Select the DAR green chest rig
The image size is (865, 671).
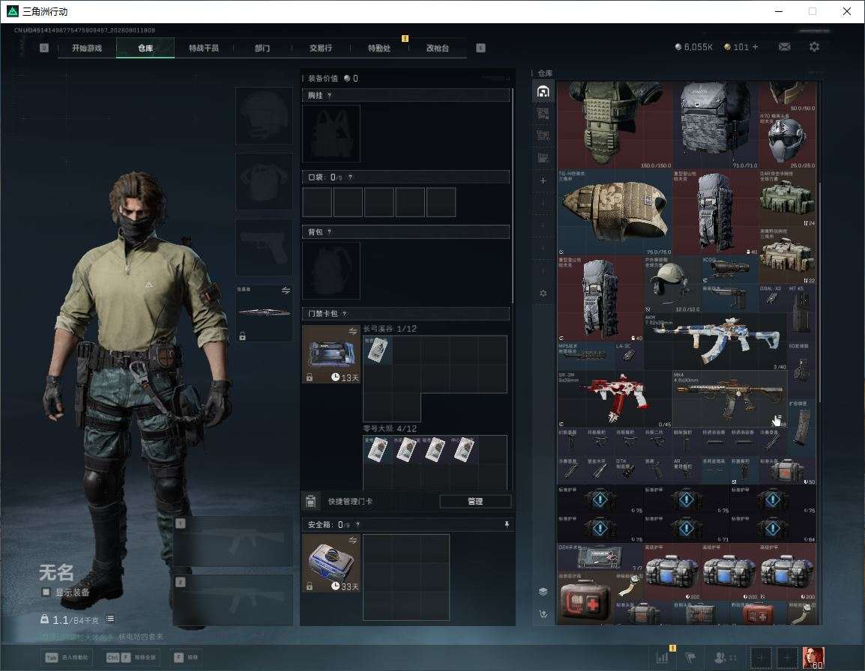pyautogui.click(x=787, y=198)
